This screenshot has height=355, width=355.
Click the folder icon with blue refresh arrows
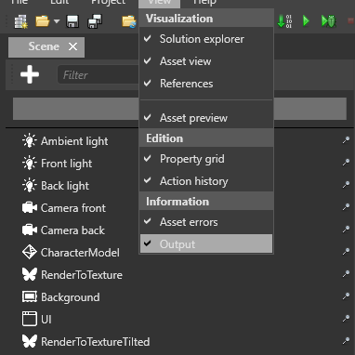coord(129,21)
